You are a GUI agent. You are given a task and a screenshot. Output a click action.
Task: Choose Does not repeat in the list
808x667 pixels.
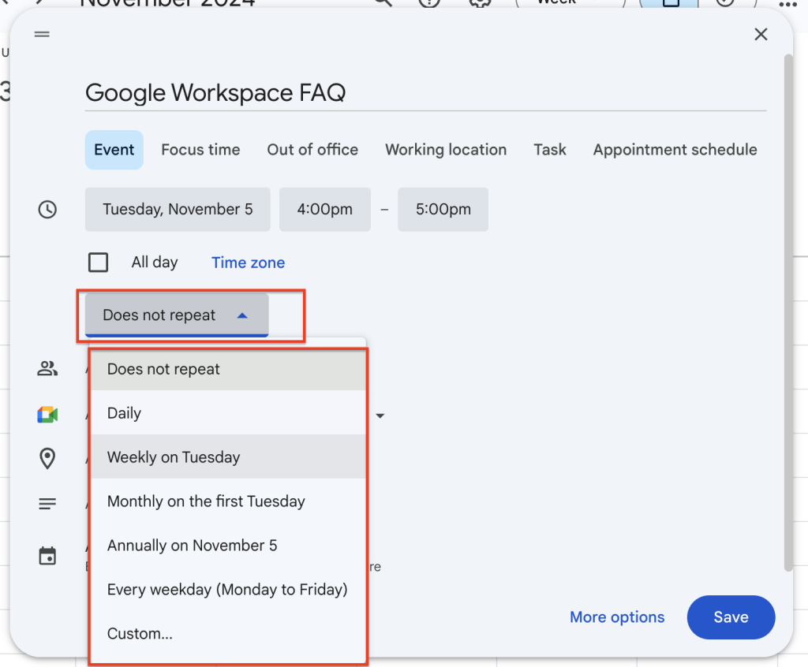[228, 369]
